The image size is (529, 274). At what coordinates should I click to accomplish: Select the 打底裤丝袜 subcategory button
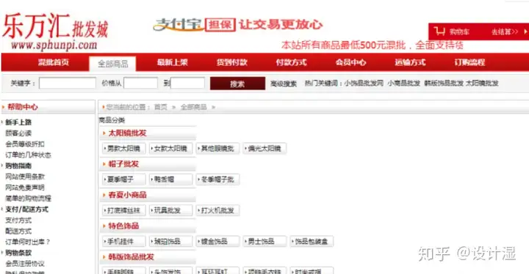coord(124,210)
